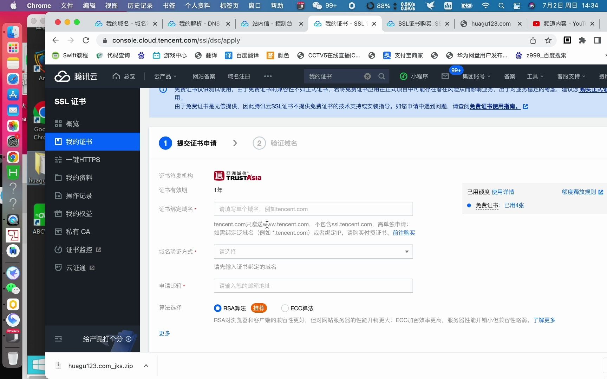Viewport: 607px width, 379px height.
Task: Expand 客服支持 dropdown
Action: [571, 76]
